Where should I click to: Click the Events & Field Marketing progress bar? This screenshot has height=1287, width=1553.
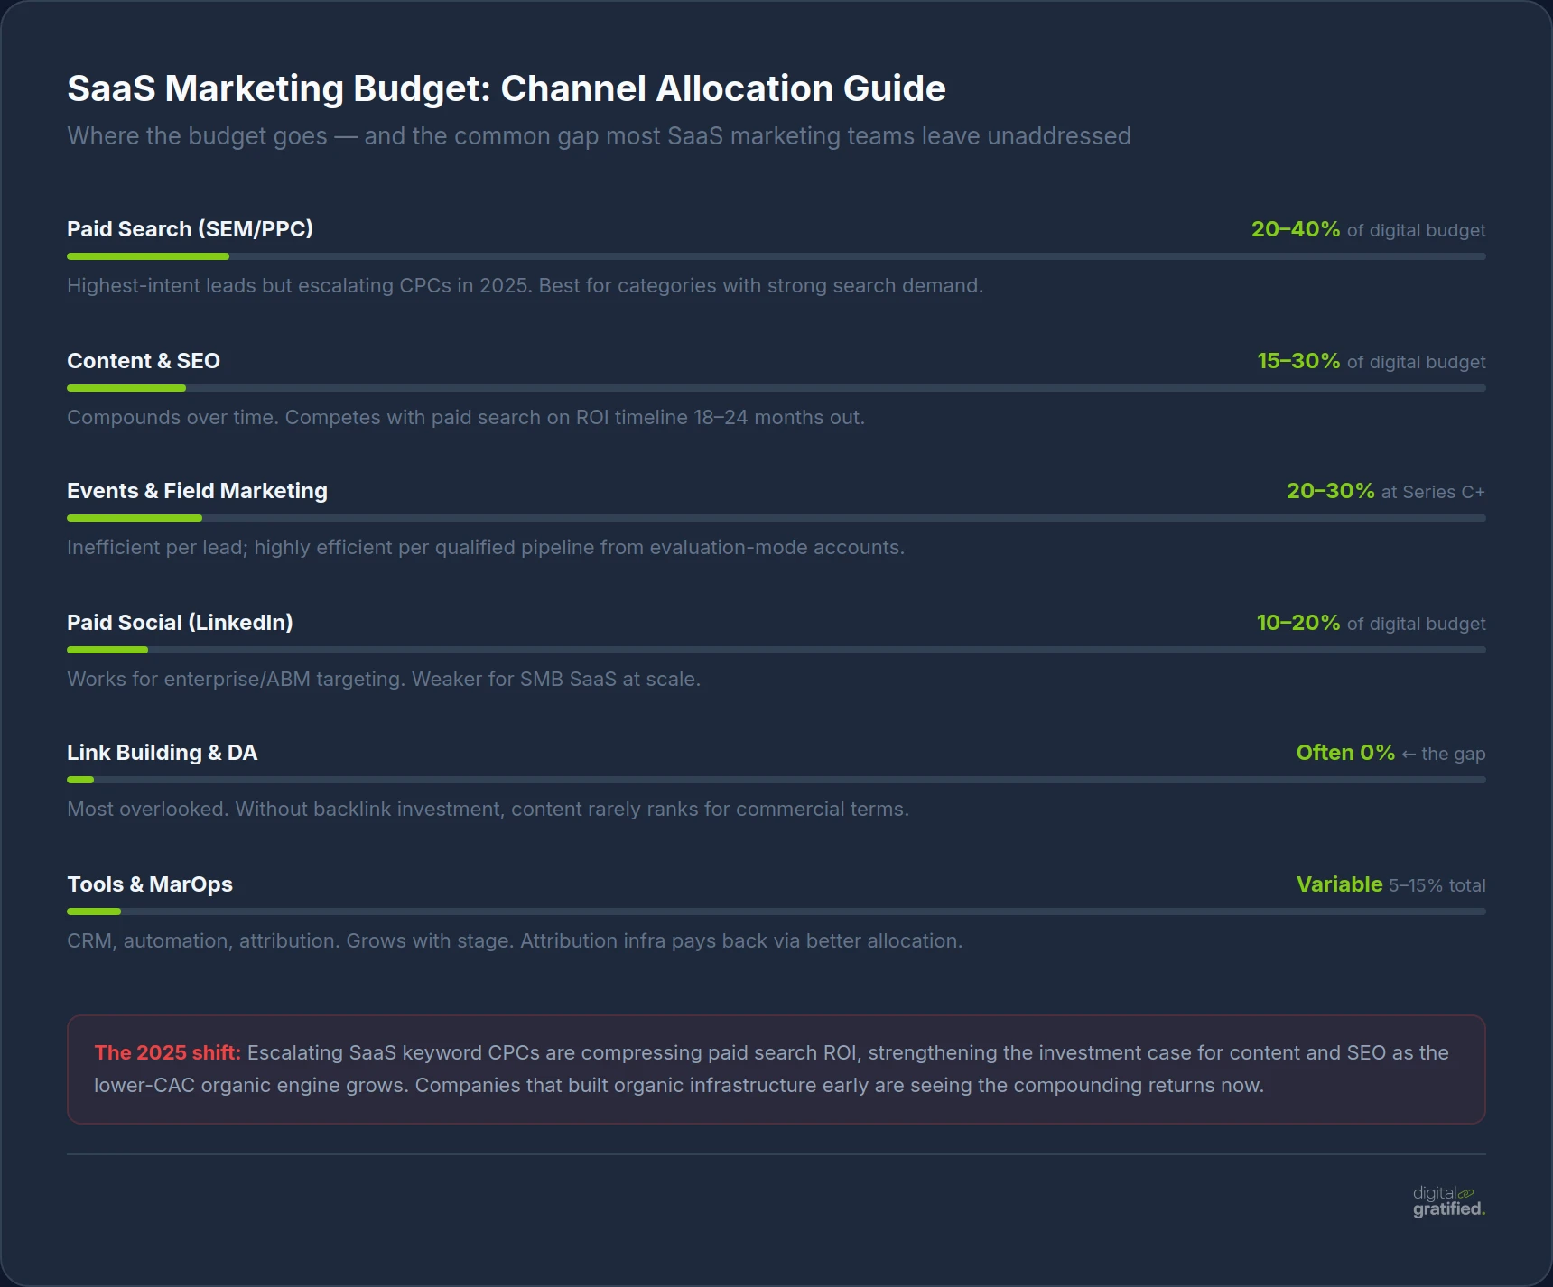coord(776,518)
